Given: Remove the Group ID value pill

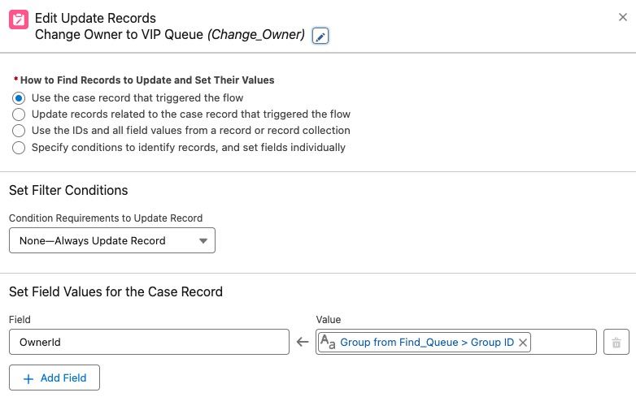Looking at the screenshot, I should click(x=523, y=343).
